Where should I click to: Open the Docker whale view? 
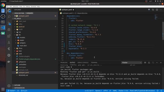tap(9, 62)
